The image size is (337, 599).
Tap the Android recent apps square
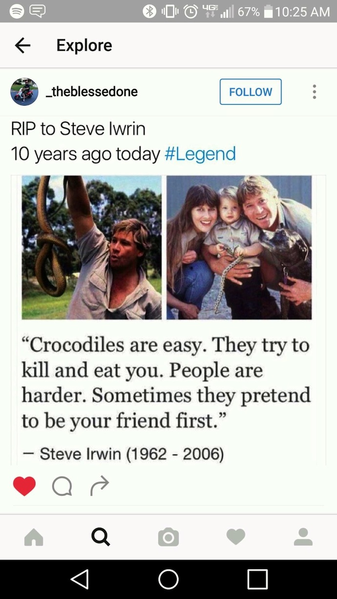pos(257,579)
